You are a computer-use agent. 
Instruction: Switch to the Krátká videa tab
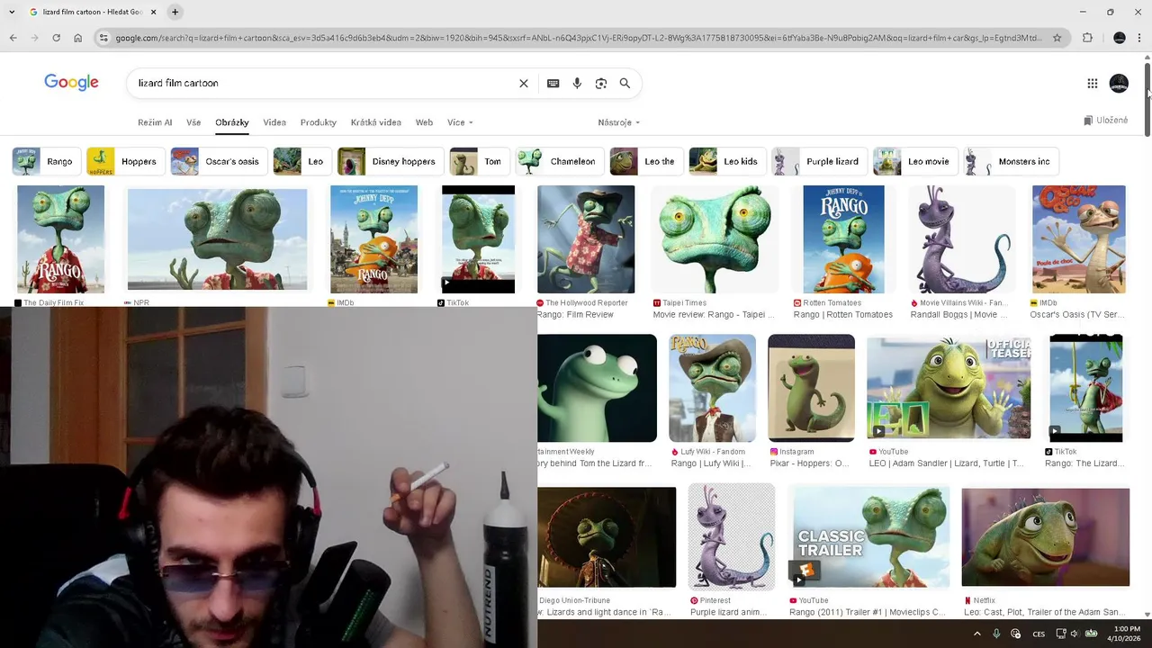pyautogui.click(x=376, y=122)
